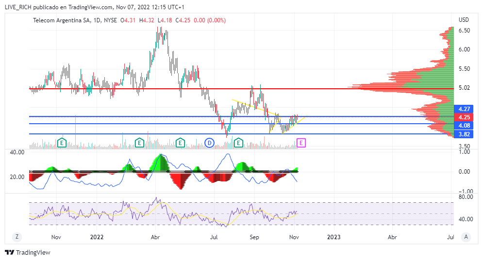Screen dimensions: 483x261
Task: Toggle the A auto-scale button
Action: 466,237
